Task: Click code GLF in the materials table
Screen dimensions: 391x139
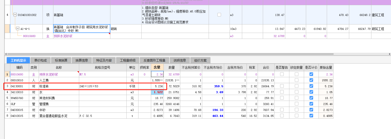Action: [x=13, y=104]
